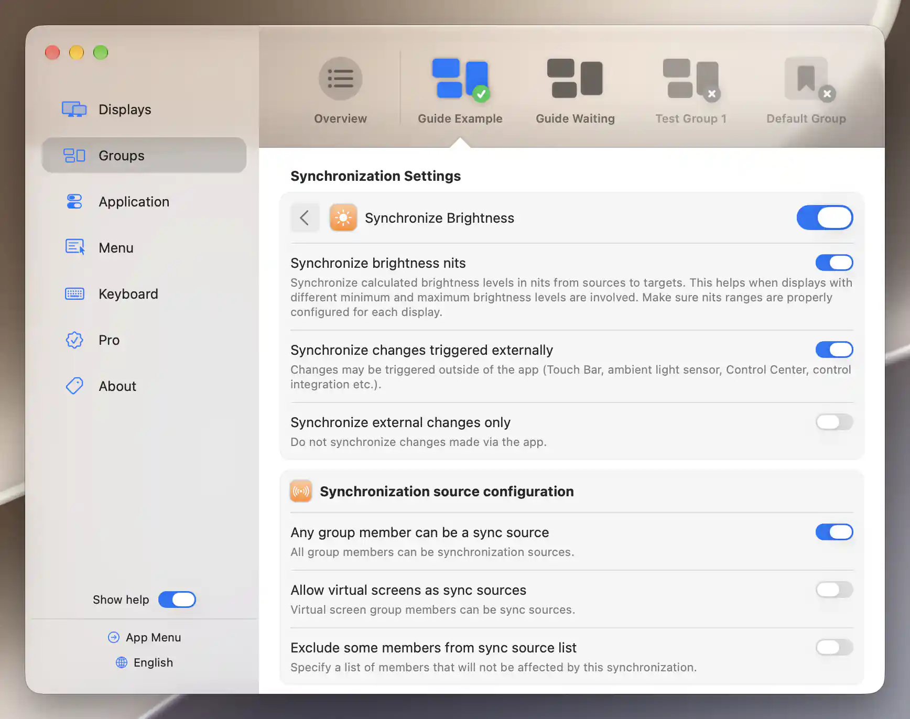Enable Allow virtual screens as sync sources
Viewport: 910px width, 719px height.
click(834, 590)
